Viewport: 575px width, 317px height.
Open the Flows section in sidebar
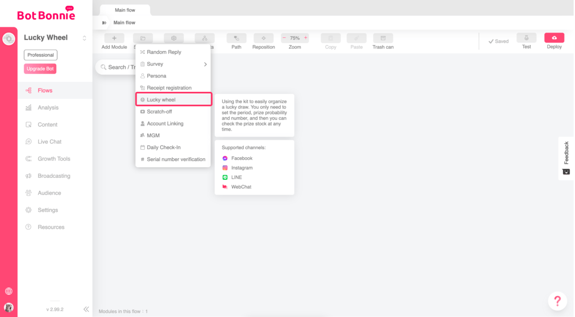click(55, 90)
